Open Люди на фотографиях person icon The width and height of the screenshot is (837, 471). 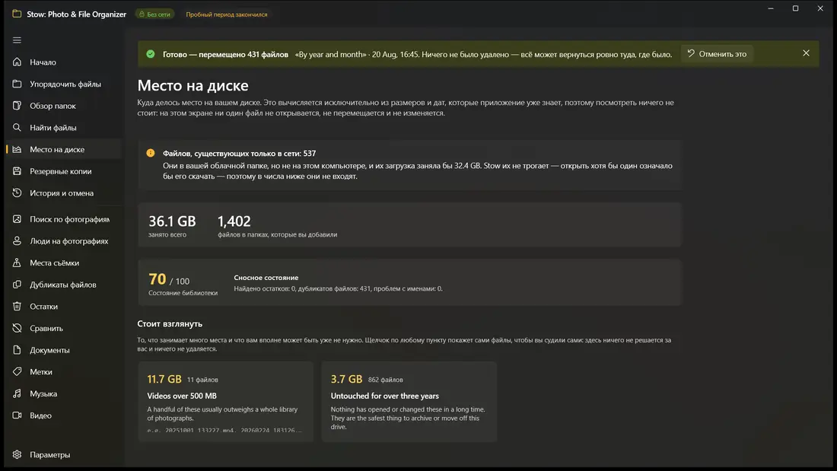point(17,241)
